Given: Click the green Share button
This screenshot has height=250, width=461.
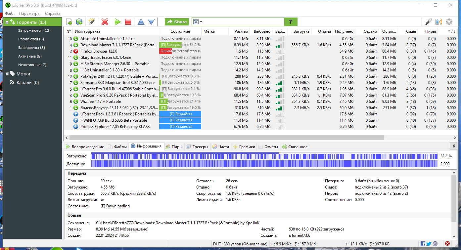Looking at the screenshot, I should (177, 22).
